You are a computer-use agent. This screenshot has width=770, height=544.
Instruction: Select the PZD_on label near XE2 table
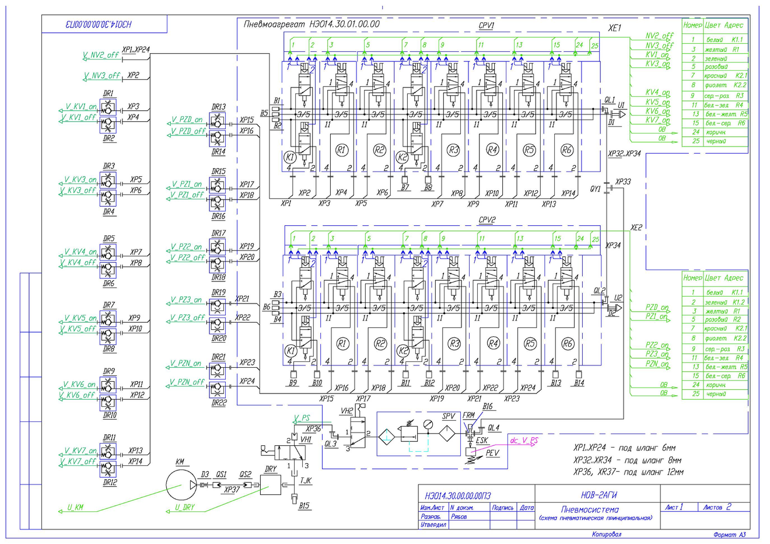coord(657,308)
